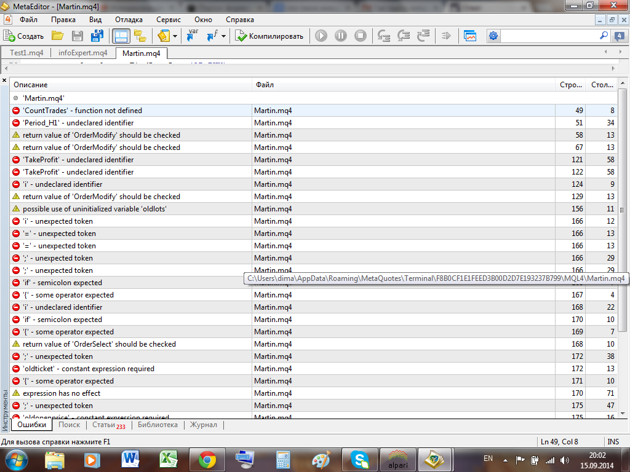
Task: Toggle the Navigator folder tree icon
Action: tap(140, 36)
